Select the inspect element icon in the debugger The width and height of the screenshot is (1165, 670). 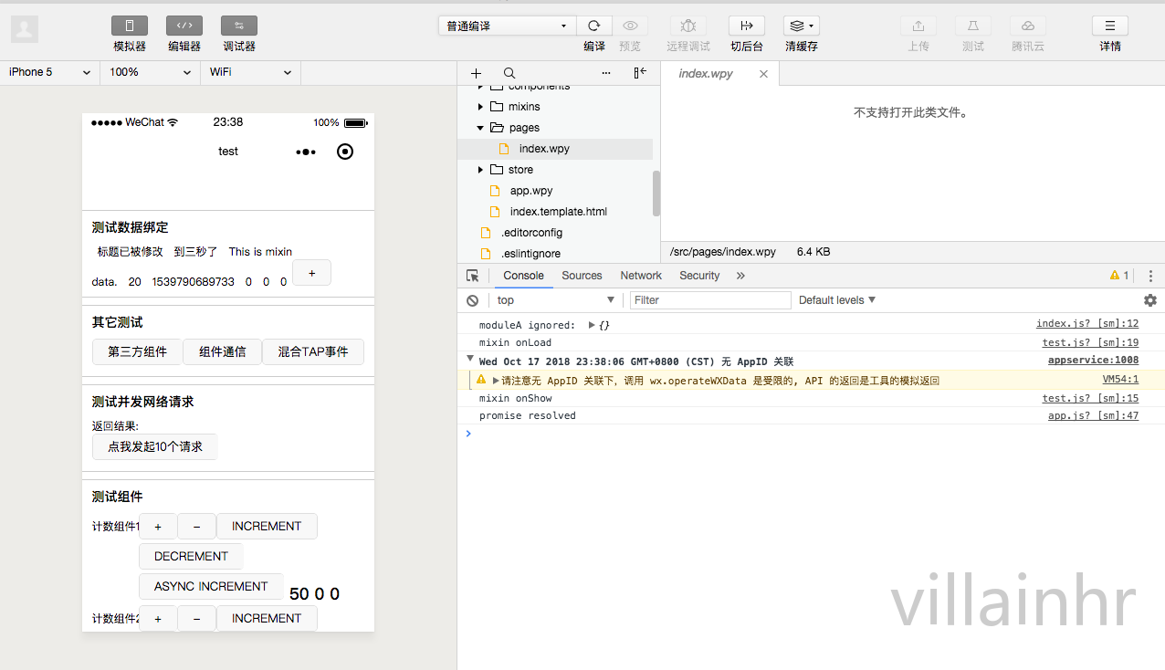coord(472,275)
